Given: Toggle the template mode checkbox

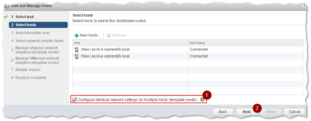Looking at the screenshot, I should click(x=74, y=100).
